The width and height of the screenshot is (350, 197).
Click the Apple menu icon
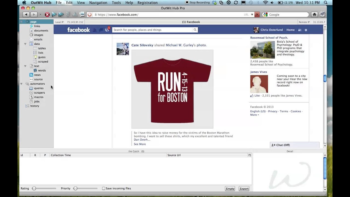pos(24,3)
